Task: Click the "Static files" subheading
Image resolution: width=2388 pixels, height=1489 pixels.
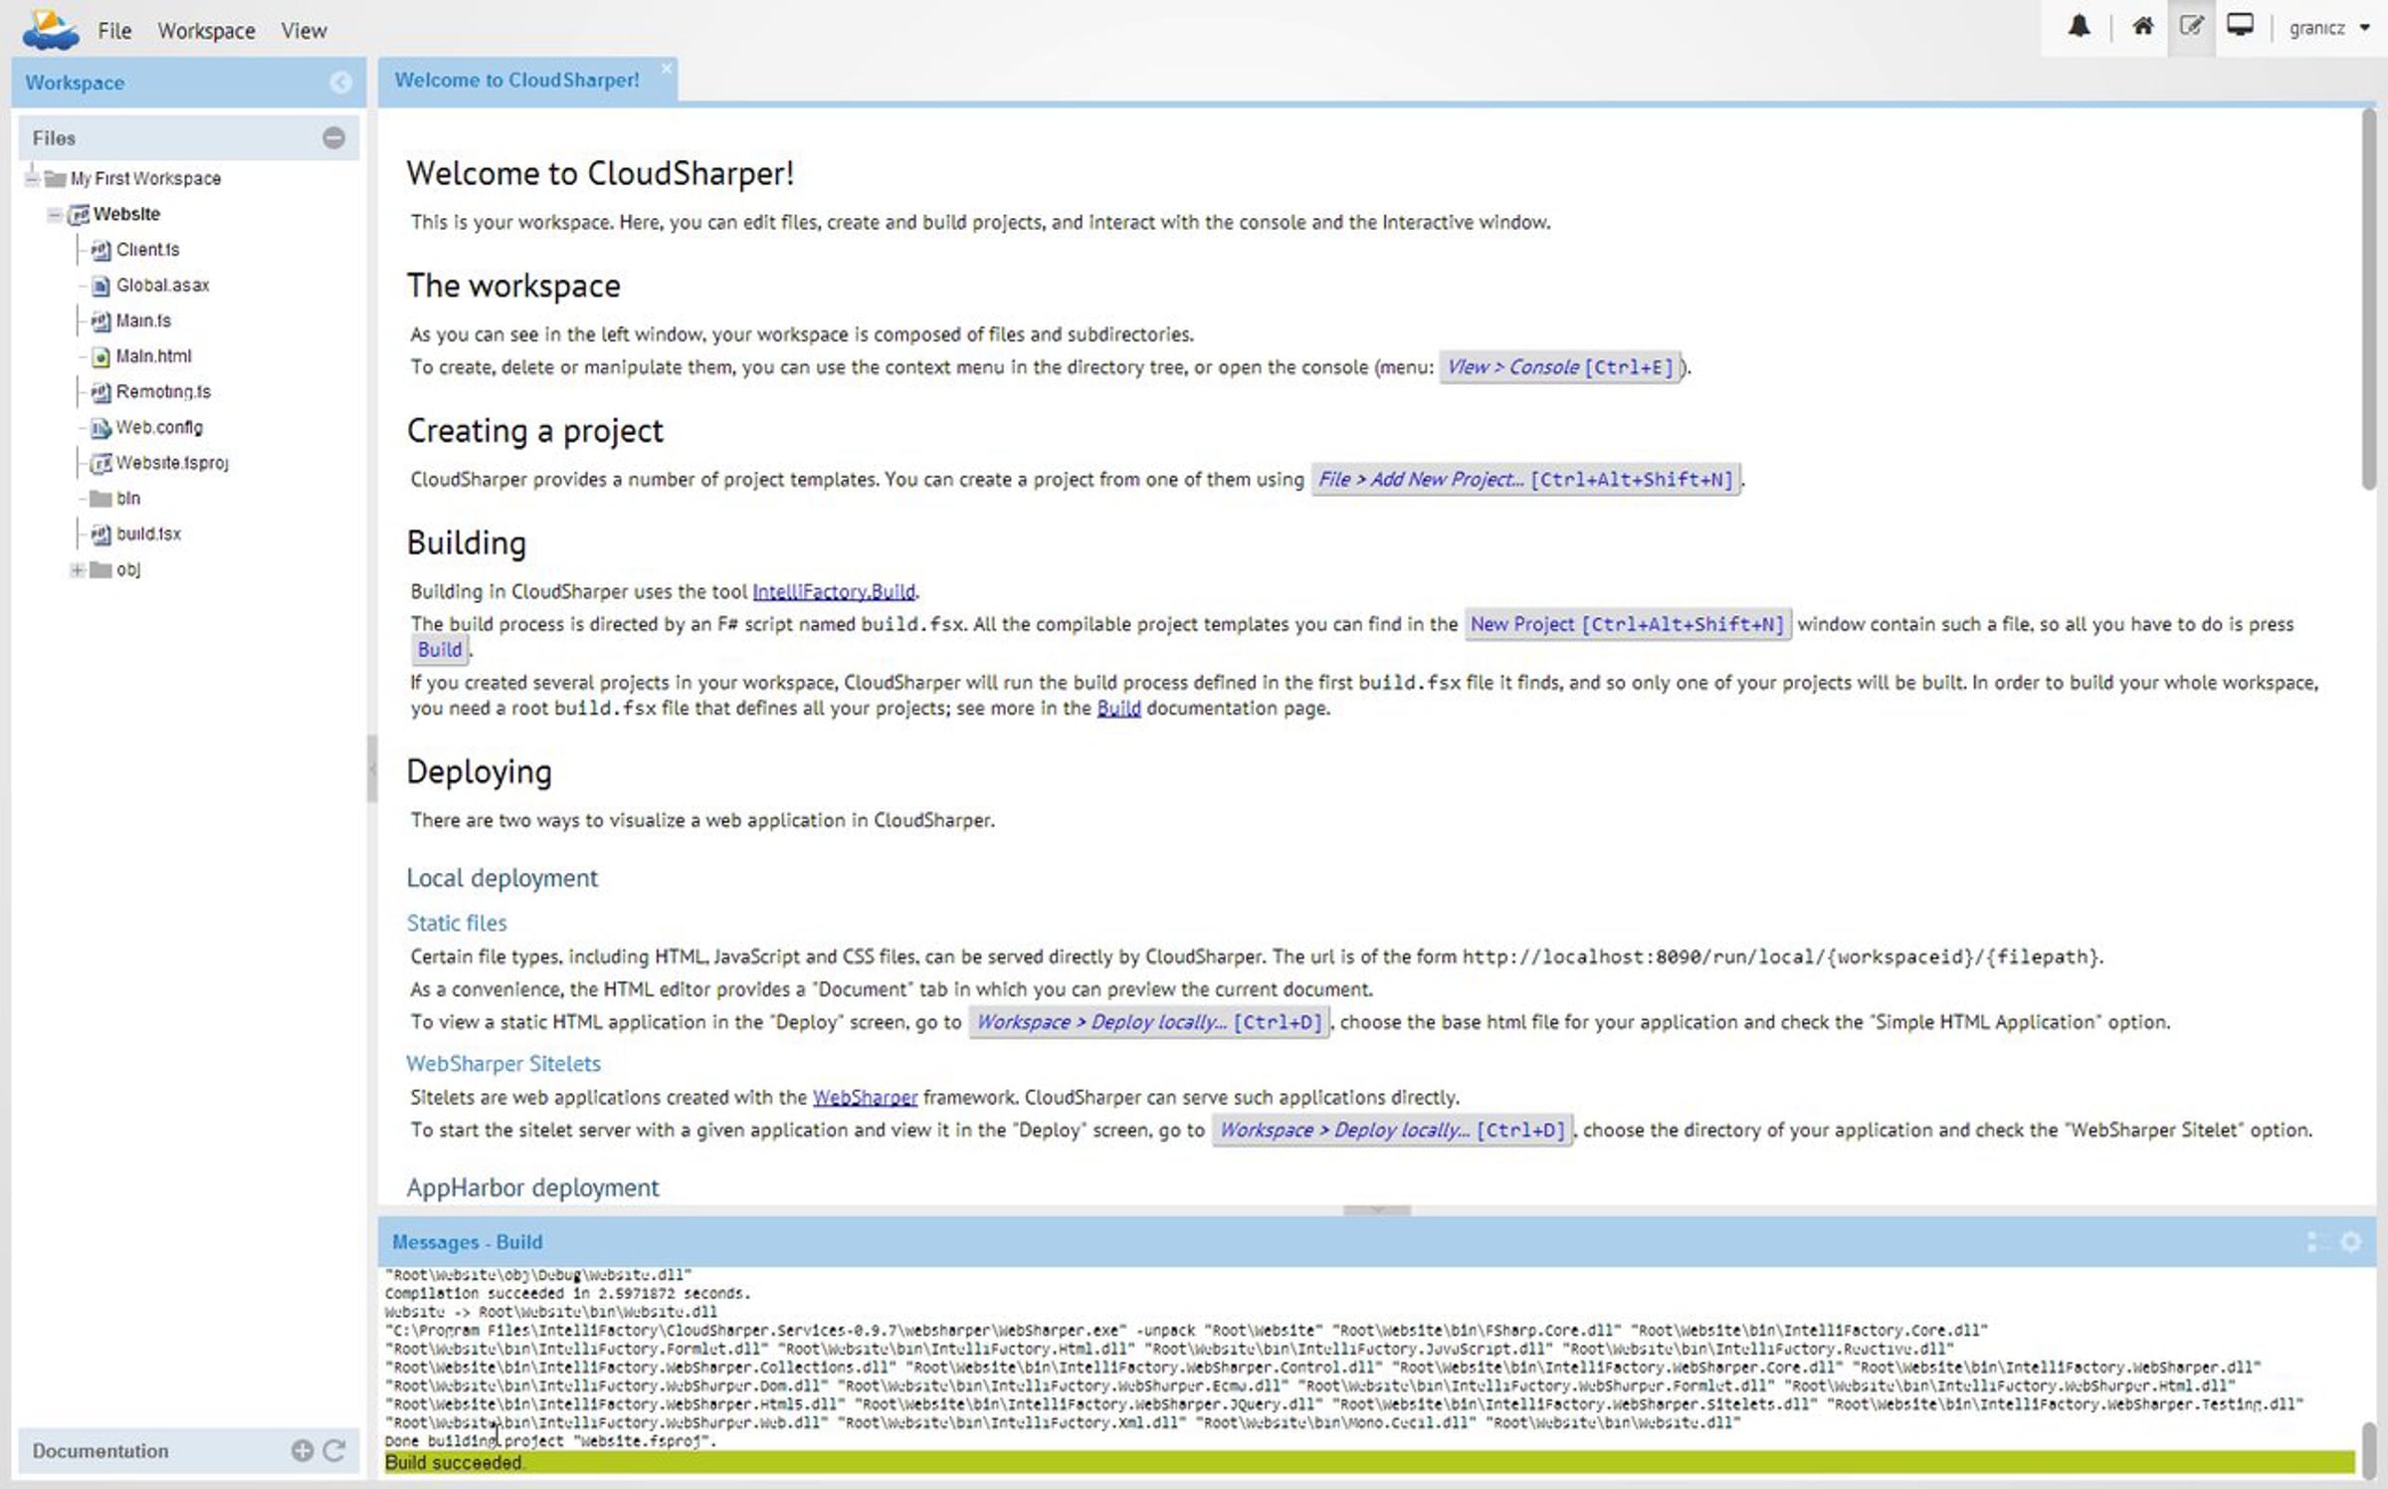Action: (456, 923)
